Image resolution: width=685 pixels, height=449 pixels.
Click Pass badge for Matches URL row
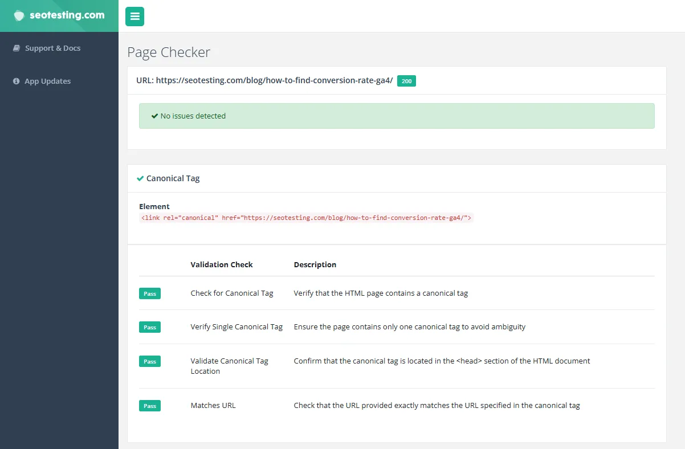pos(150,406)
